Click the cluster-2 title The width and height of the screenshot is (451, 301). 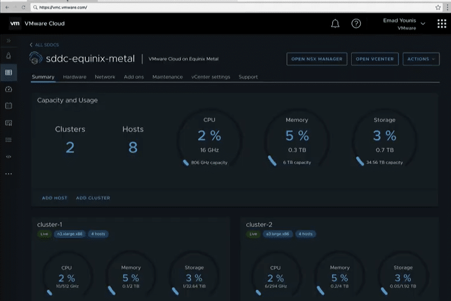click(259, 225)
